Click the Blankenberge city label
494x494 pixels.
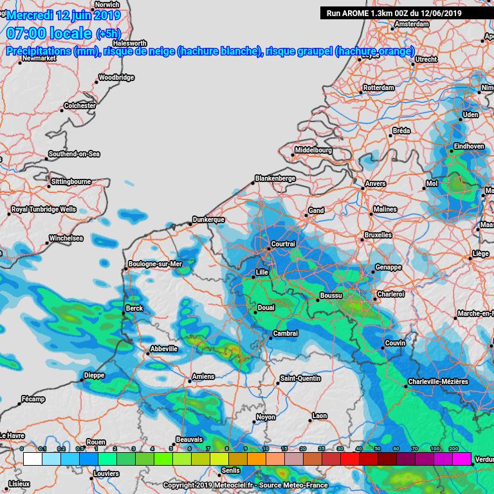point(275,178)
